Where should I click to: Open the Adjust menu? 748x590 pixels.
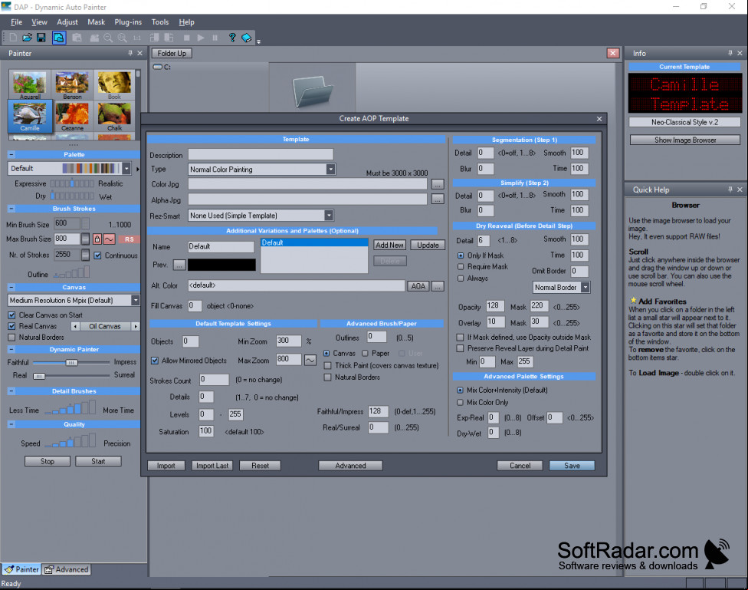coord(67,22)
